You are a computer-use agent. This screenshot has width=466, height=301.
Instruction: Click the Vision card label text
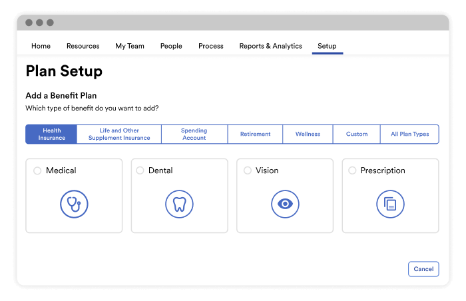click(267, 170)
